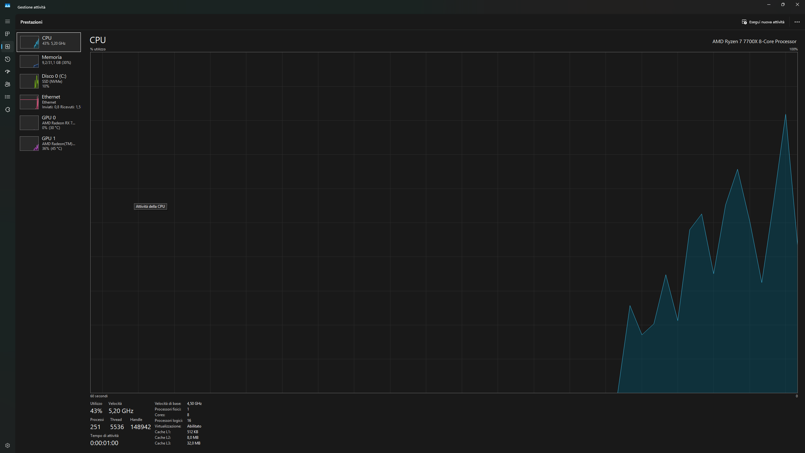The width and height of the screenshot is (805, 453).
Task: Select Disco 0 (C:) performance entry
Action: [49, 81]
